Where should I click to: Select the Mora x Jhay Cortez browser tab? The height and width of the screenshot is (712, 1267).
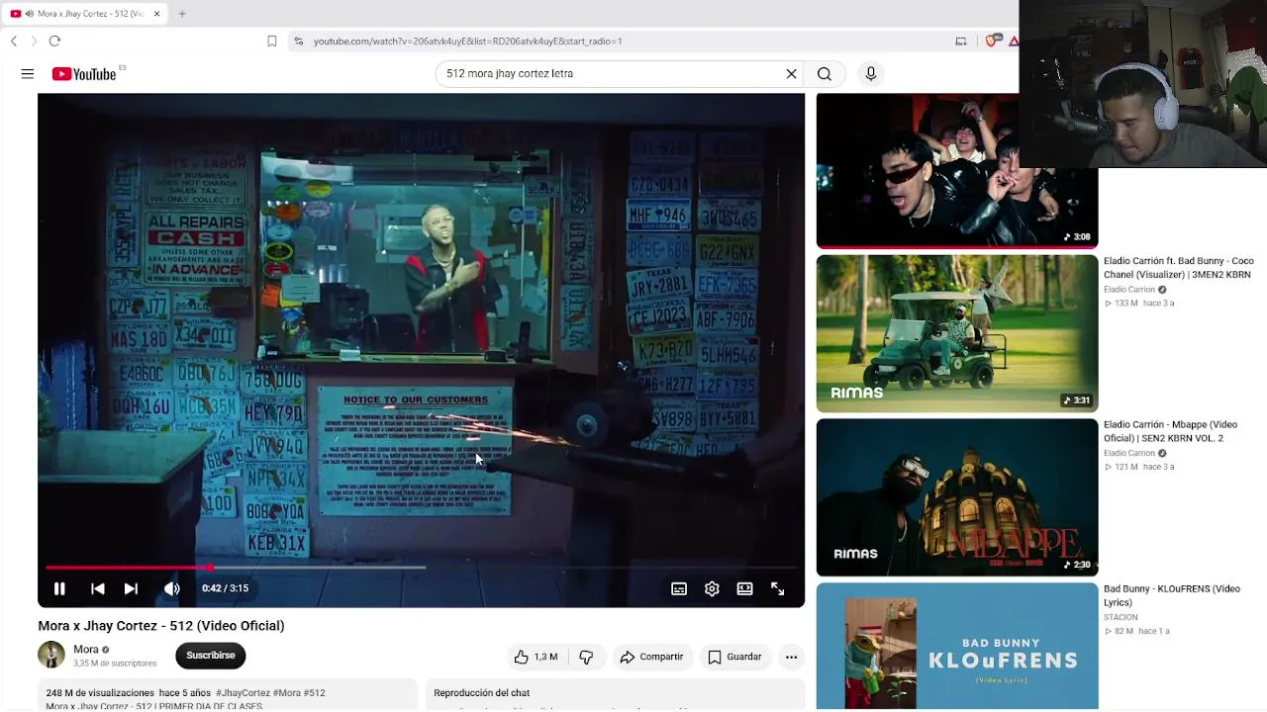coord(86,14)
